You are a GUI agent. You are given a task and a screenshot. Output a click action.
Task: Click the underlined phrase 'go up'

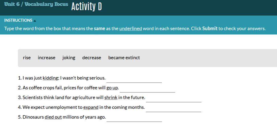[112, 88]
